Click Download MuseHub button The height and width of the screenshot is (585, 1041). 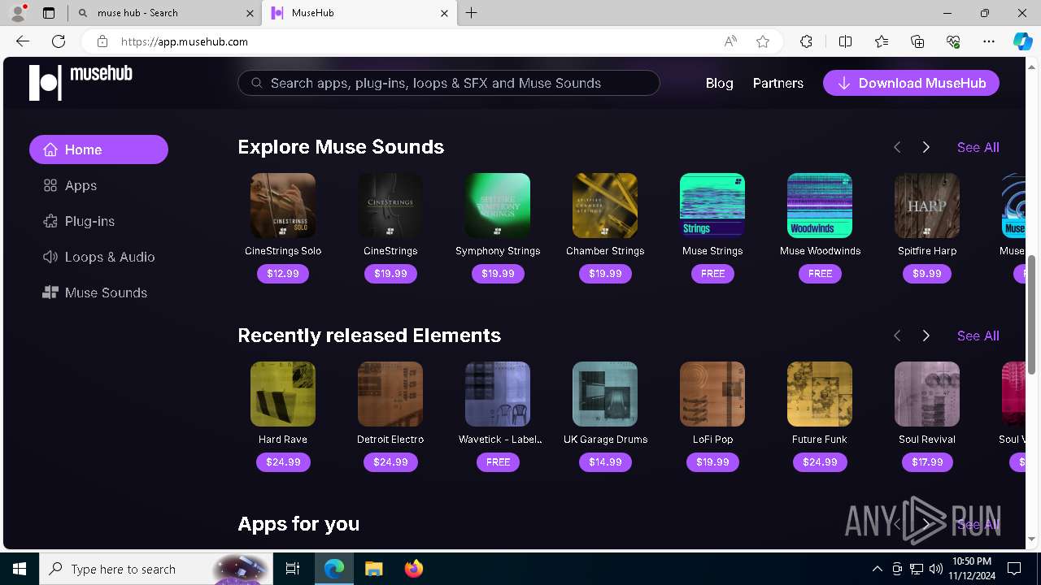click(x=911, y=83)
